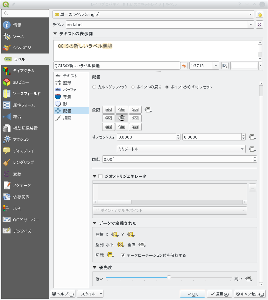Open the 属性フォーム page
The image size is (268, 300).
25,105
